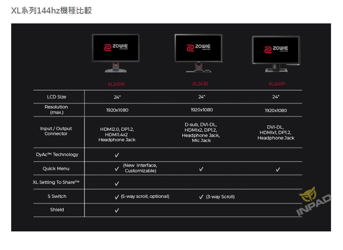Screen dimensions: 343x250
Task: Click the Quick Menu checkmark for XL2411K
Action: 117,169
